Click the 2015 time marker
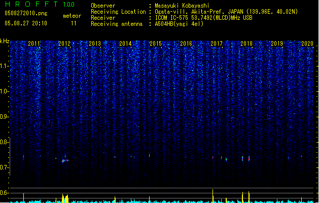The width and height of the screenshot is (319, 203). click(156, 44)
